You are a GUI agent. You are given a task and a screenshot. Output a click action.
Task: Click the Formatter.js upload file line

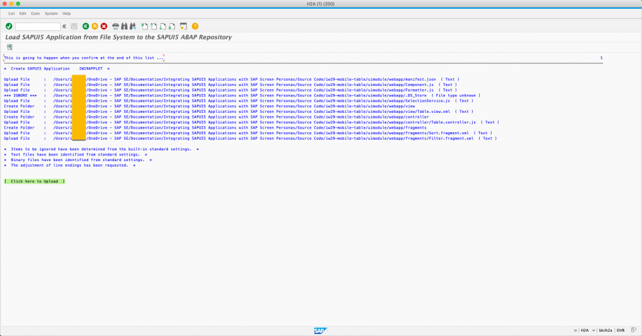231,90
